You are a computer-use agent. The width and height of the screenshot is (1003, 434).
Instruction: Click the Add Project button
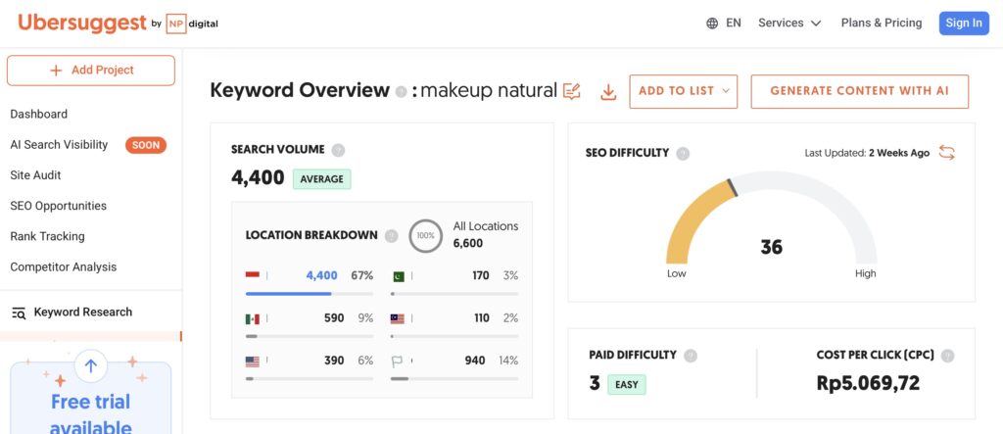tap(91, 71)
